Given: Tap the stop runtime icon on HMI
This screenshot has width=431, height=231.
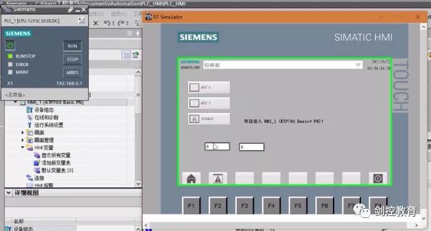Looking at the screenshot, I should [378, 179].
